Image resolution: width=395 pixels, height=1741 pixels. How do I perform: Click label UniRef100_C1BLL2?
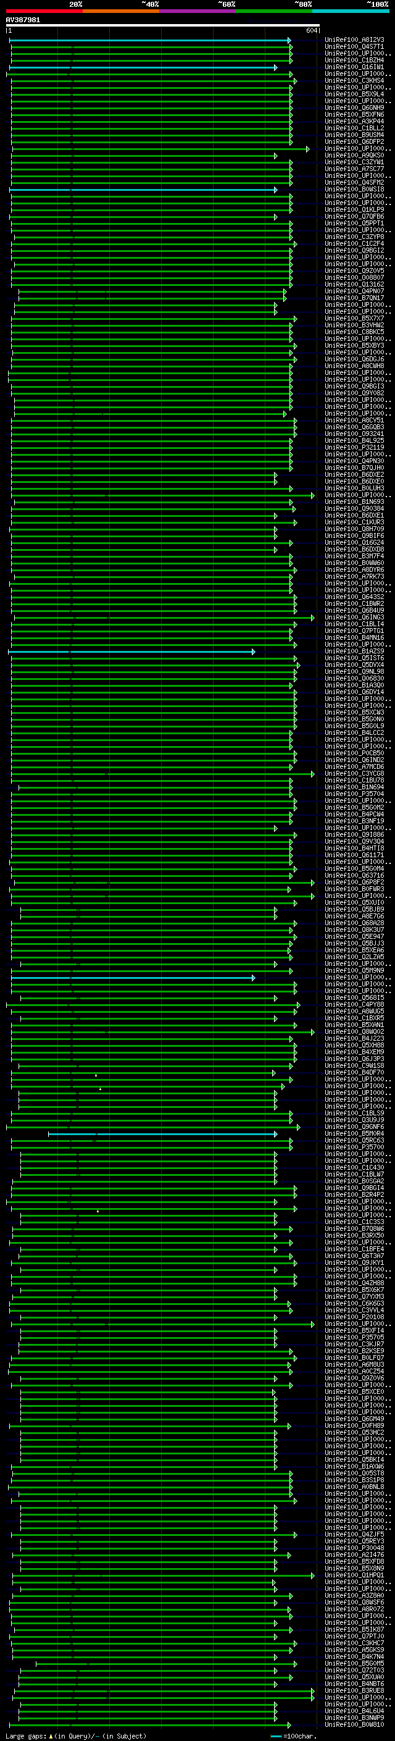click(x=354, y=128)
